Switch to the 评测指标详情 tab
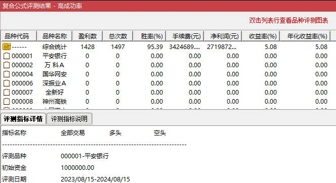Image resolution: width=336 pixels, height=183 pixels. click(x=23, y=119)
